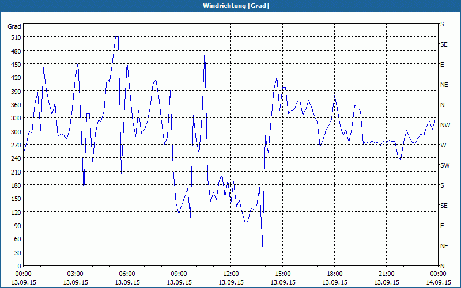Screen dimensions: 461x288
Task: Select the 510 value on the left axis
Action: (x=16, y=37)
